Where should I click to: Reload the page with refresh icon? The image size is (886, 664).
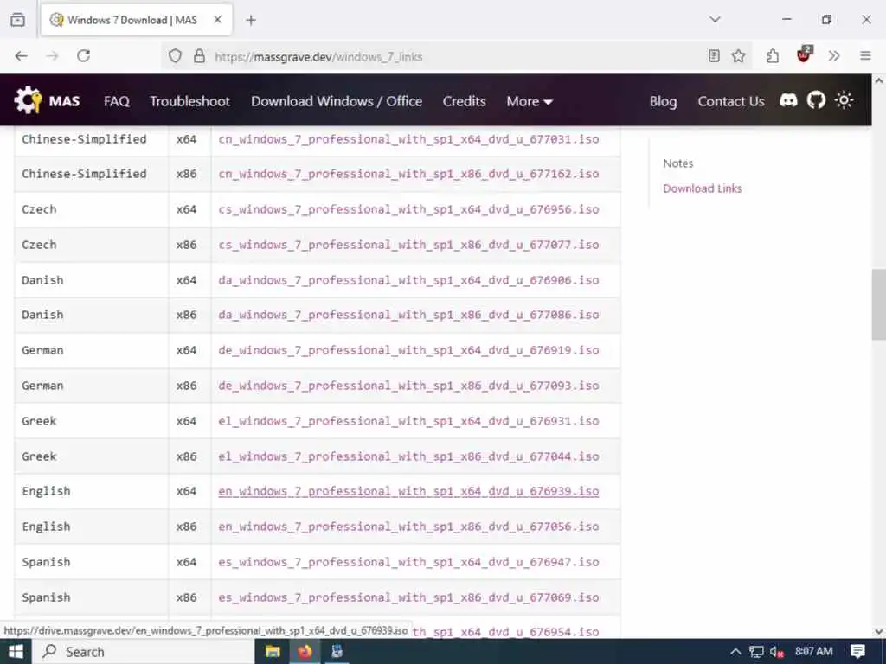pos(84,56)
